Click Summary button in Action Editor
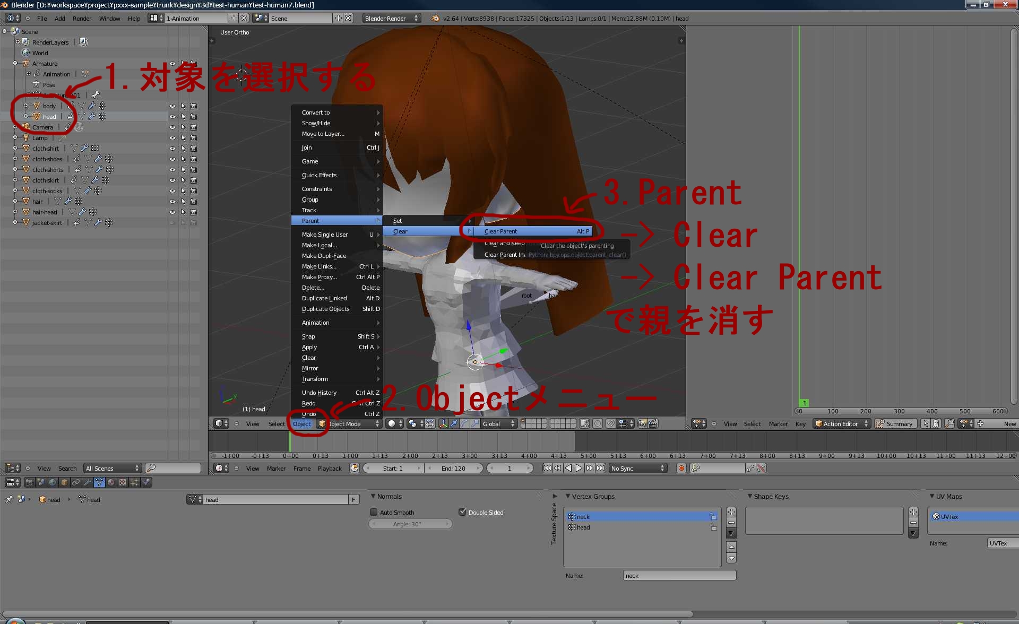Viewport: 1019px width, 624px height. coord(895,423)
